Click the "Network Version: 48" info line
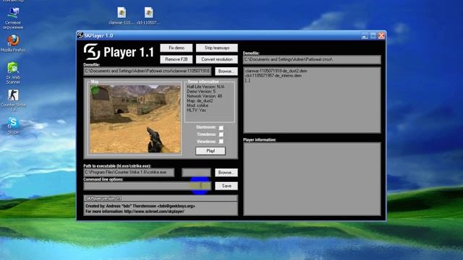This screenshot has height=260, width=463. coord(204,96)
